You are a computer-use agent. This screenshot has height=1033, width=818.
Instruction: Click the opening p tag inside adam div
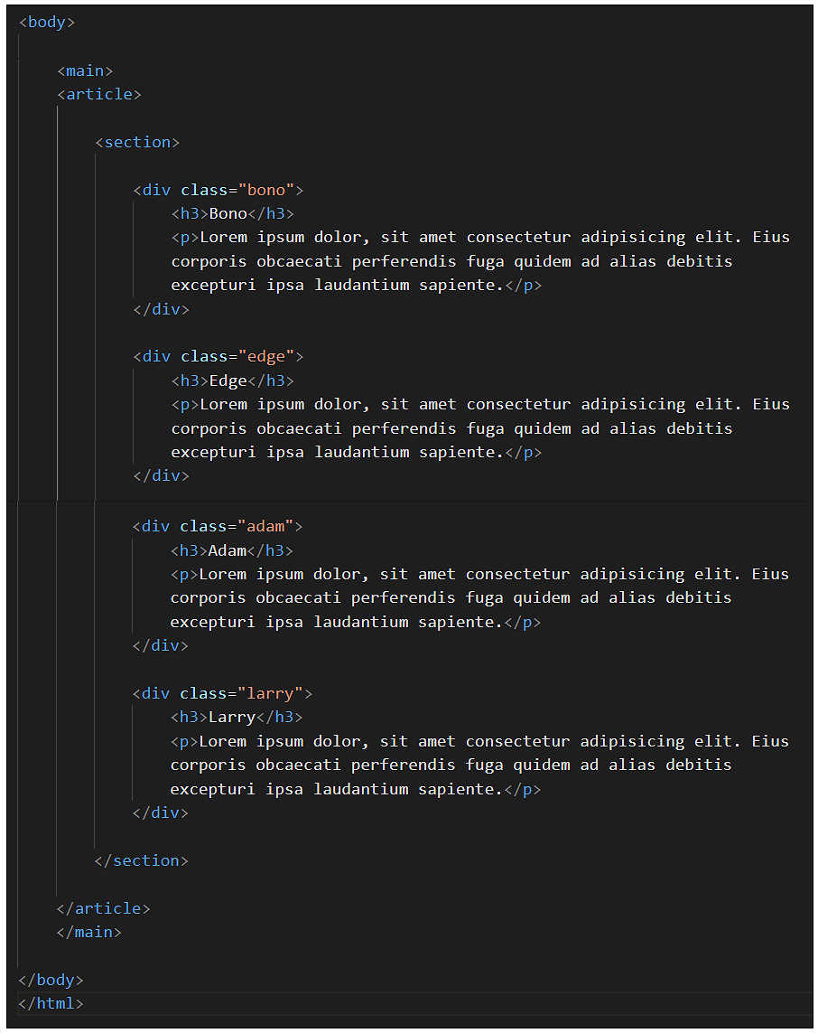[x=185, y=575]
